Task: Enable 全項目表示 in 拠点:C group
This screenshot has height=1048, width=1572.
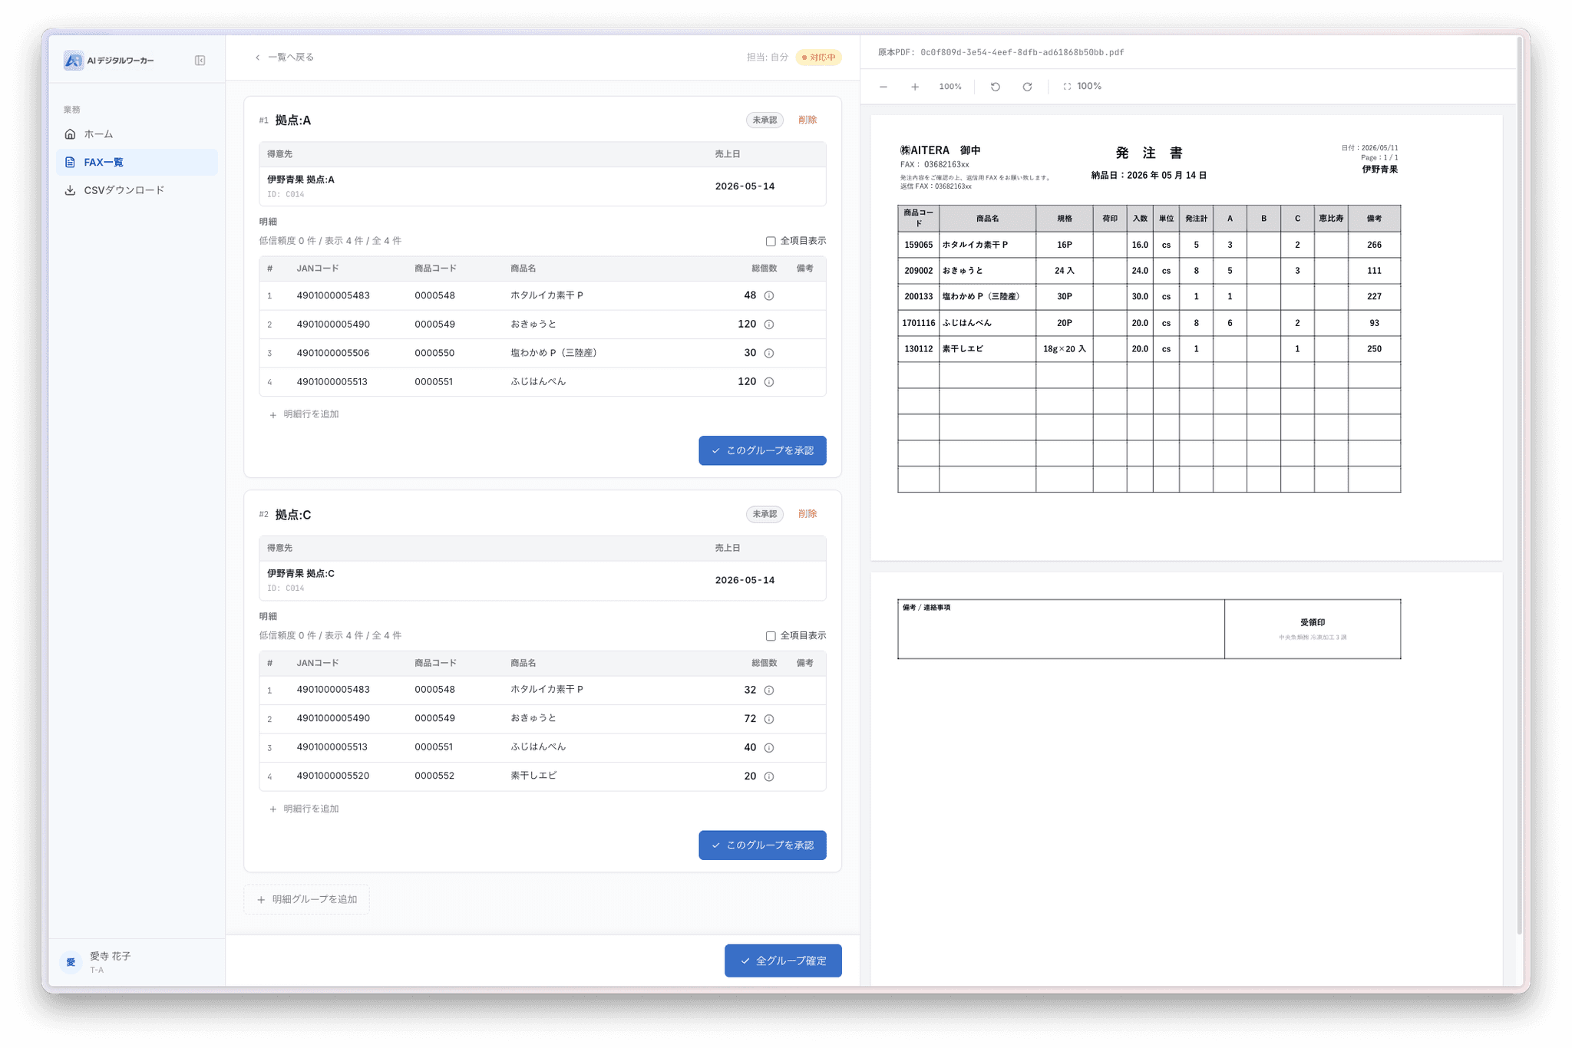Action: [771, 636]
